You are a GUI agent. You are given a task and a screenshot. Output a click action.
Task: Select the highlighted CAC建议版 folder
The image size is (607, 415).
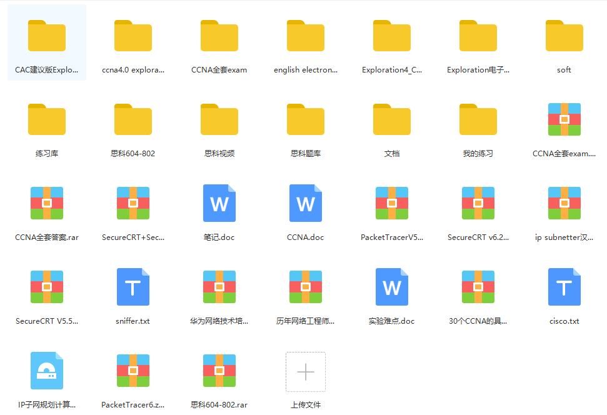pos(47,36)
